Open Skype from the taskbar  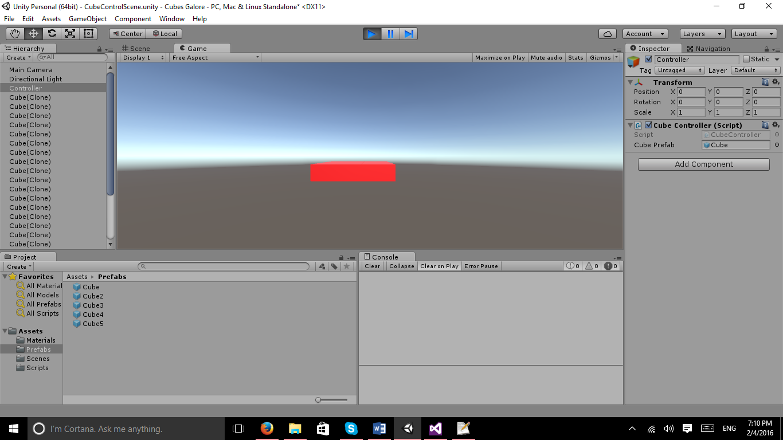(x=351, y=428)
